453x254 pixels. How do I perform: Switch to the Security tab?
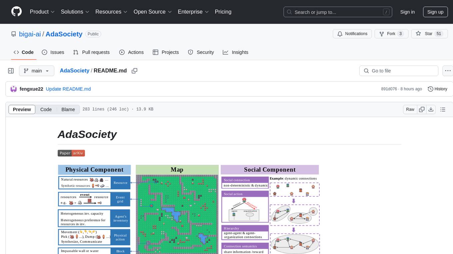click(201, 52)
